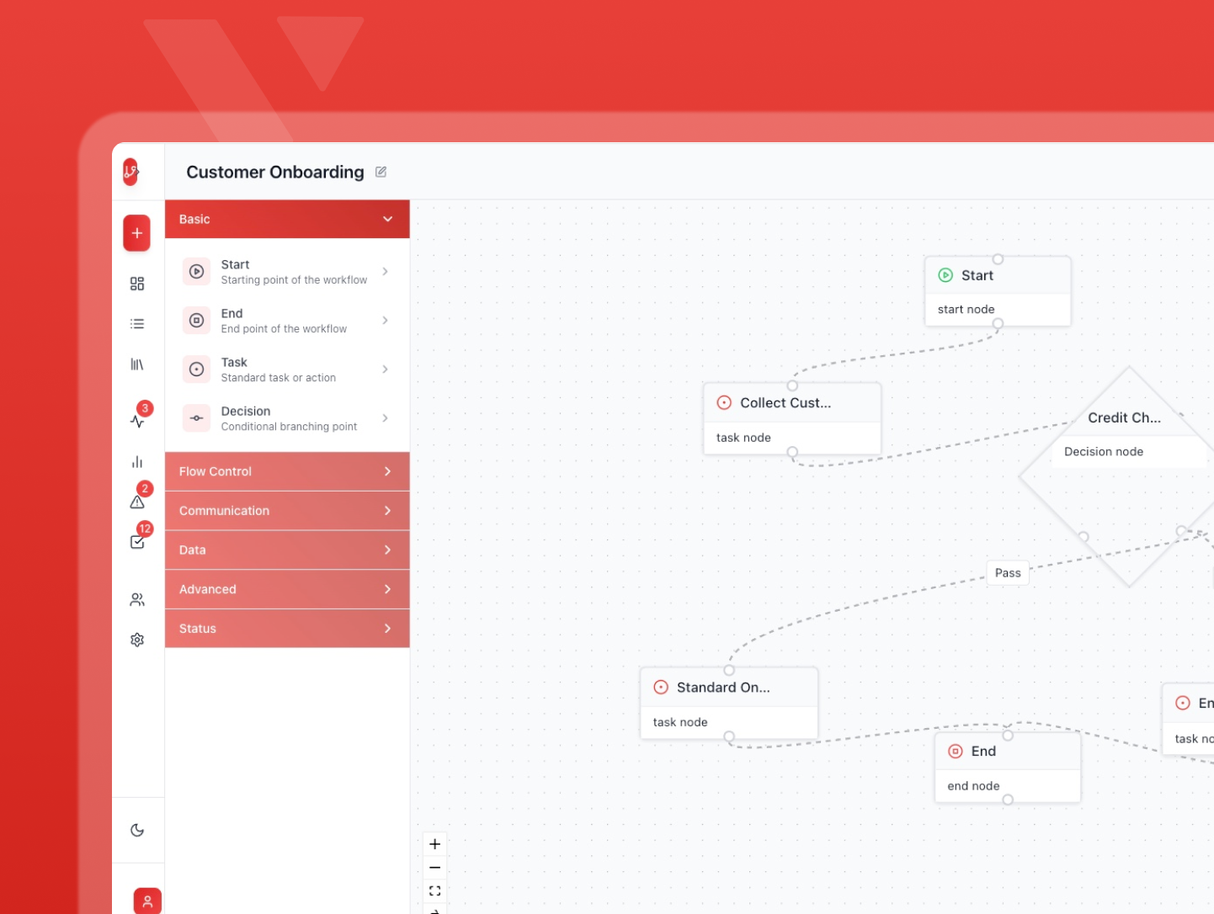Open the warning alerts icon with badge 2

pos(137,502)
